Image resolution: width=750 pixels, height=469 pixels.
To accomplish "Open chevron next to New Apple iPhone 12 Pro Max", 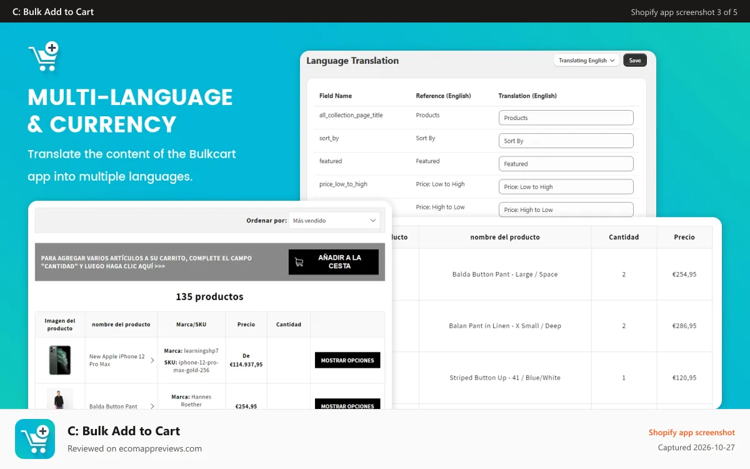I will (152, 360).
